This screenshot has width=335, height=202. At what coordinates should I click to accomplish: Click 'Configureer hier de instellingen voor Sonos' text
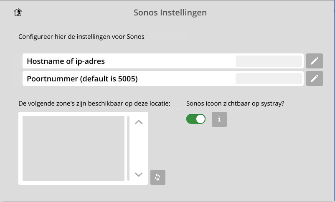coord(81,37)
